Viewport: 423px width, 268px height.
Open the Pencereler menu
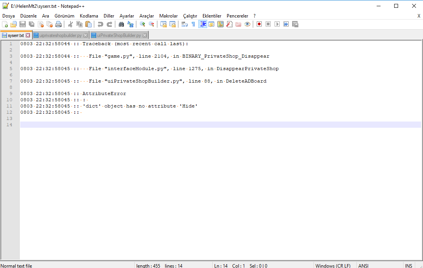coord(237,16)
